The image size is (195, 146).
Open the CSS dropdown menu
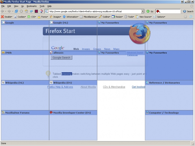coord(32,17)
